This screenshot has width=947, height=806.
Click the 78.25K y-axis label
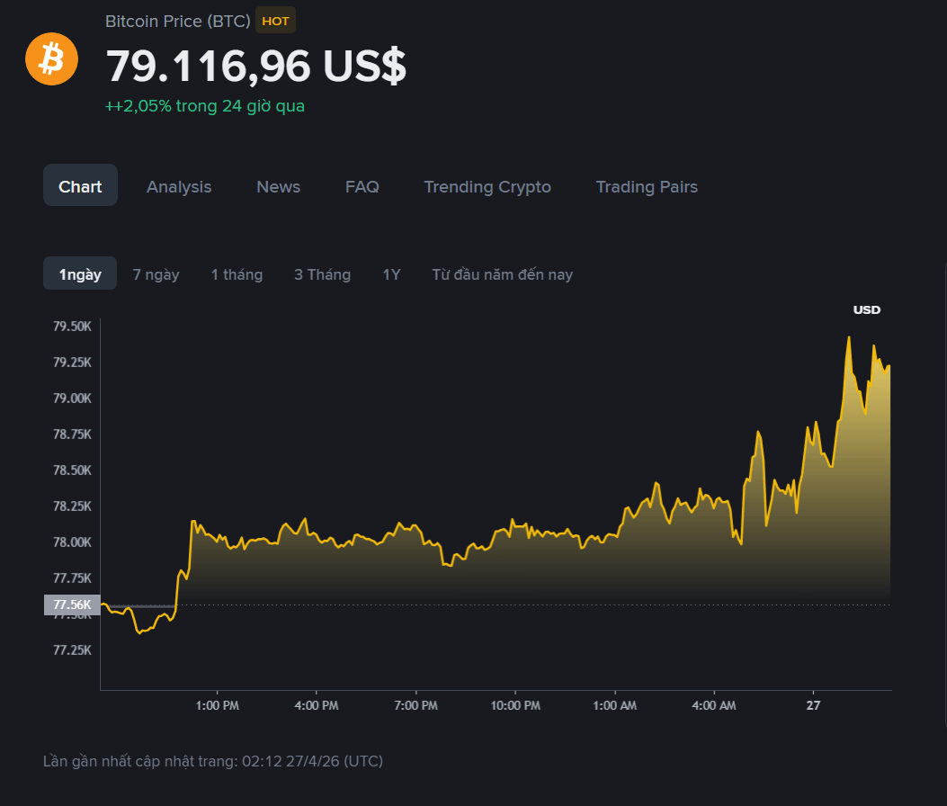point(72,506)
